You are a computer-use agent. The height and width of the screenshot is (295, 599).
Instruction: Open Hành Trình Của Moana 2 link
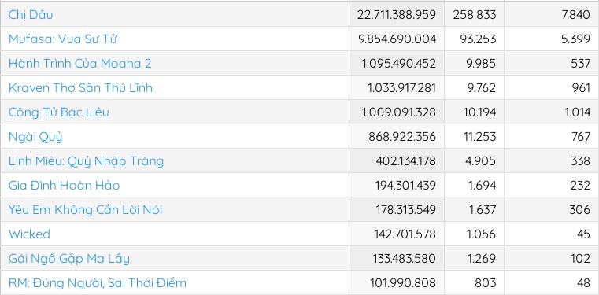pyautogui.click(x=79, y=64)
